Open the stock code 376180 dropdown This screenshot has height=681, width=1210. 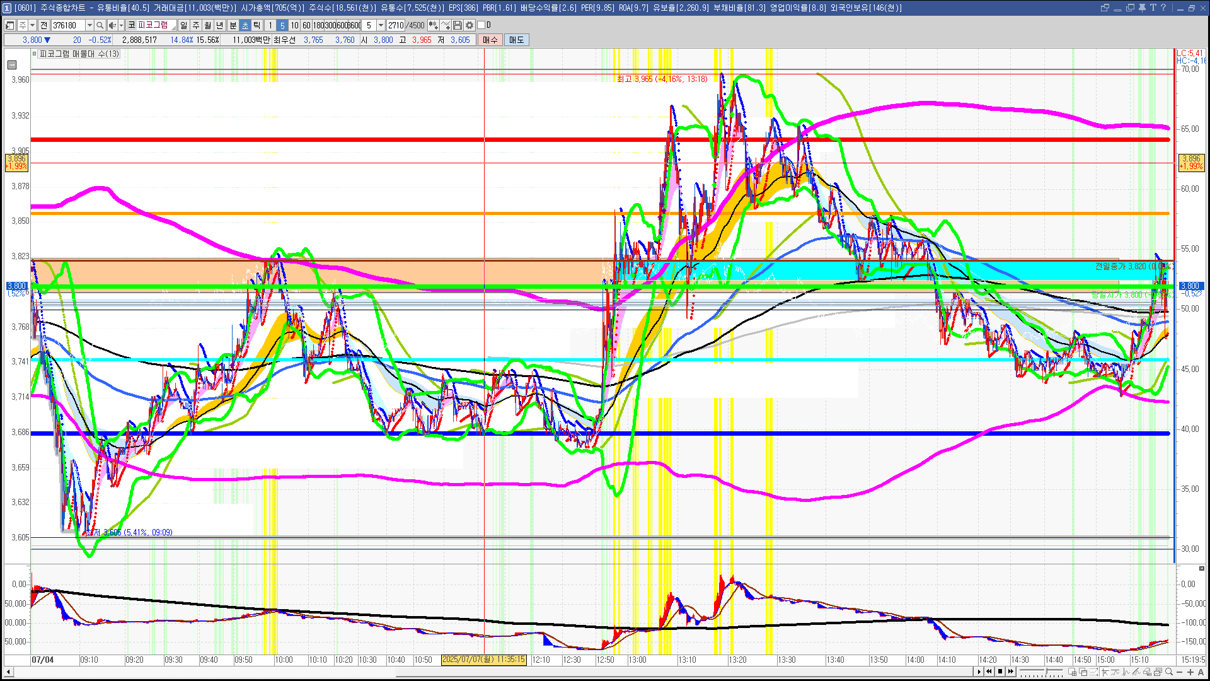click(89, 25)
